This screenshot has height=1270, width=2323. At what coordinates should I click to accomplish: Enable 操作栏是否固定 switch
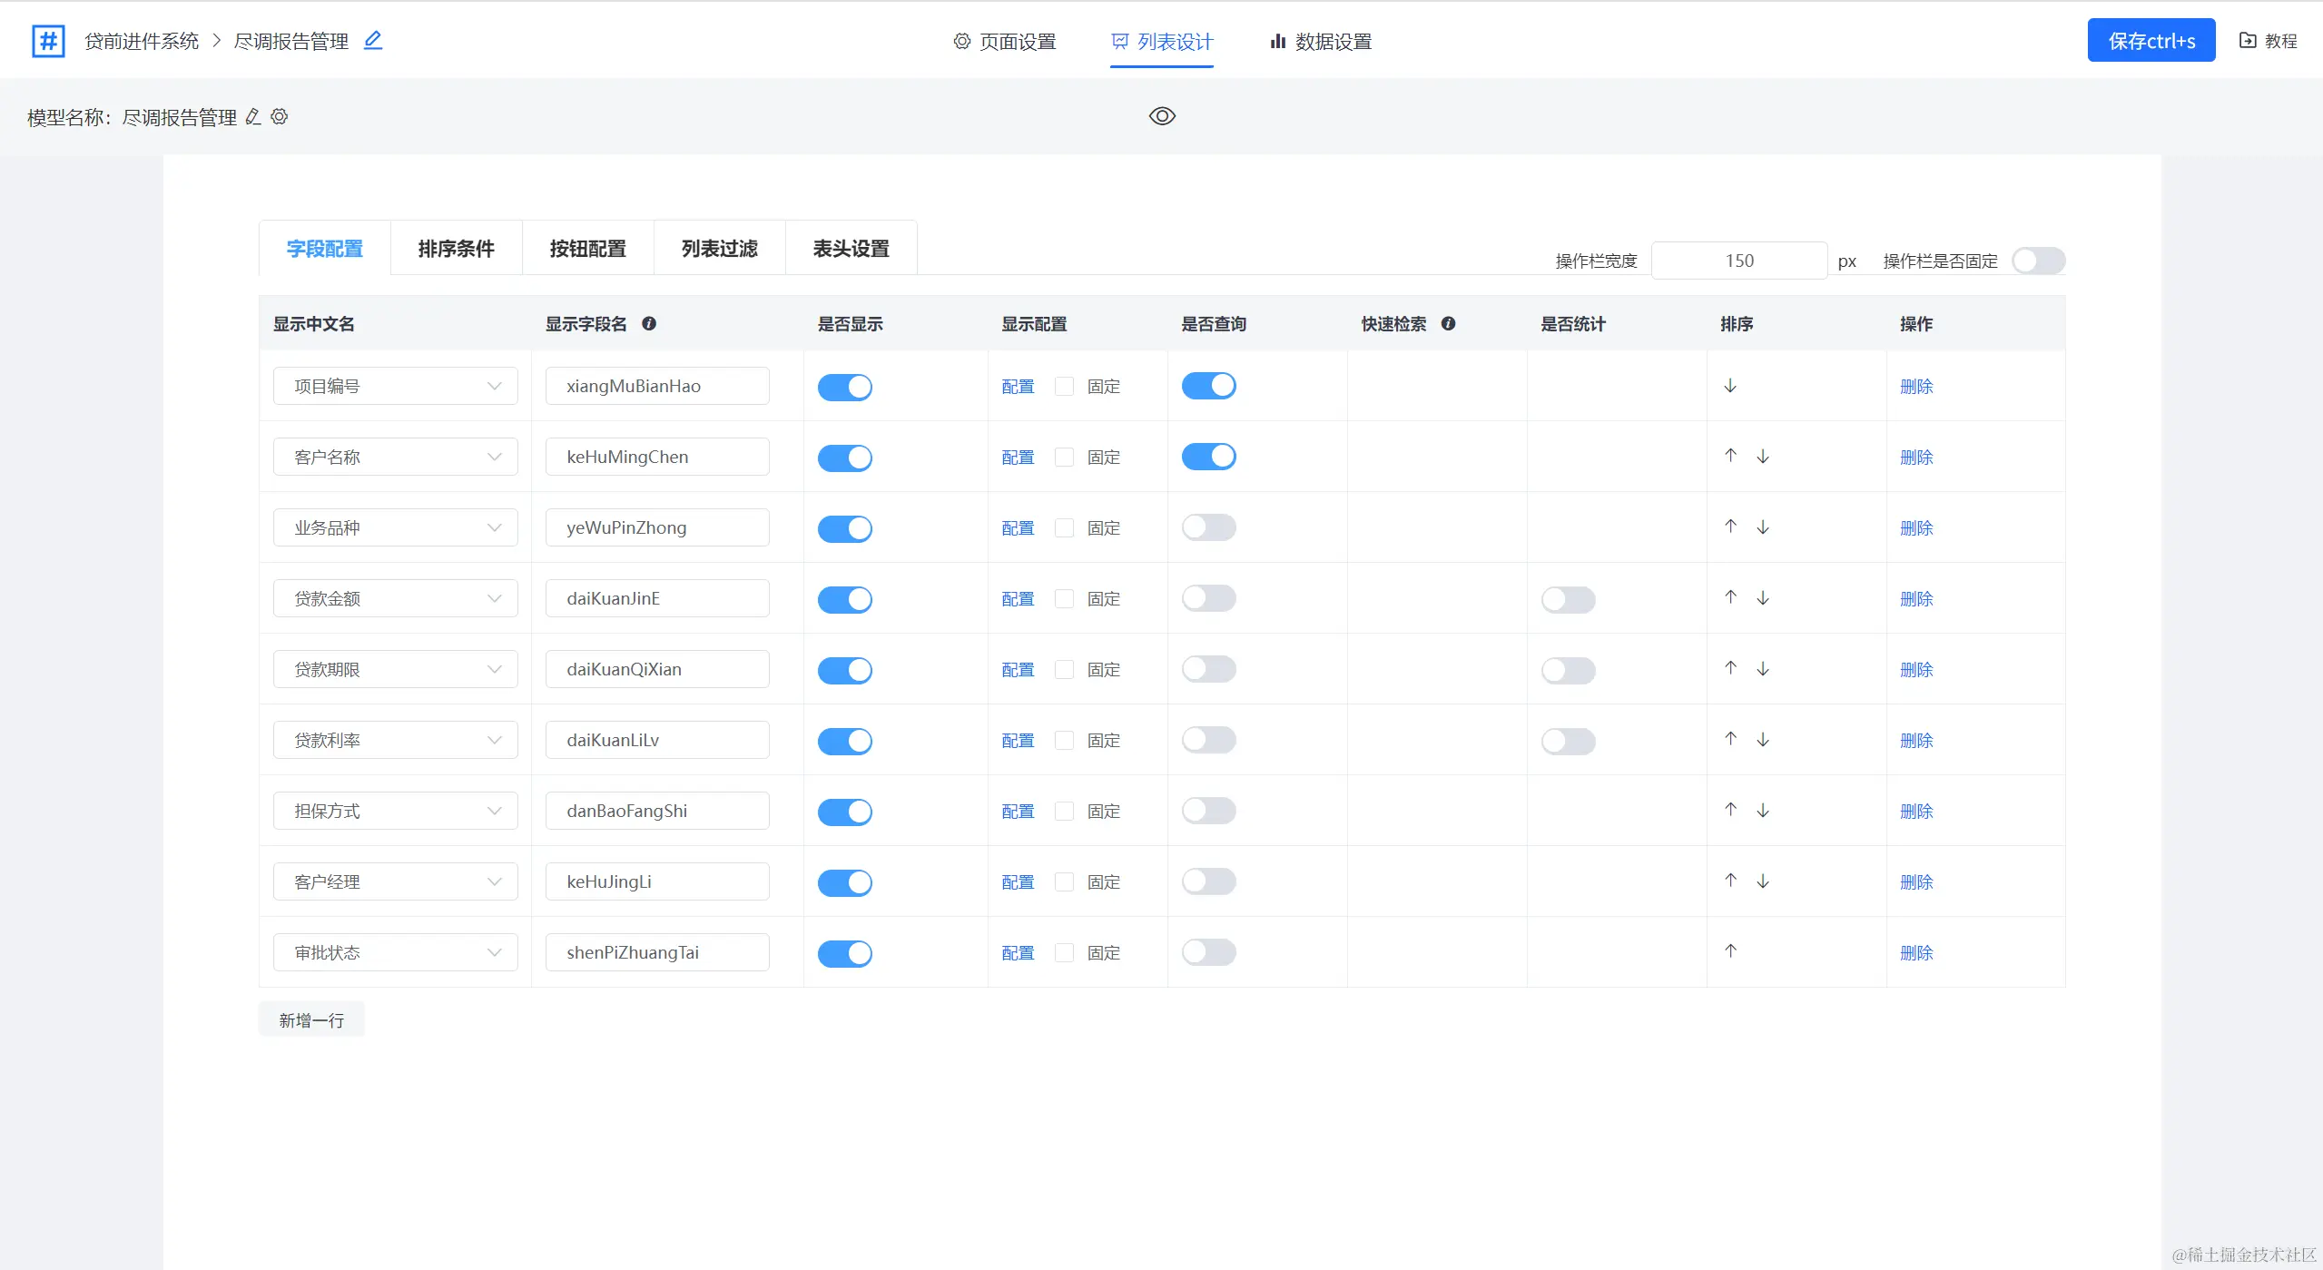click(x=2038, y=261)
